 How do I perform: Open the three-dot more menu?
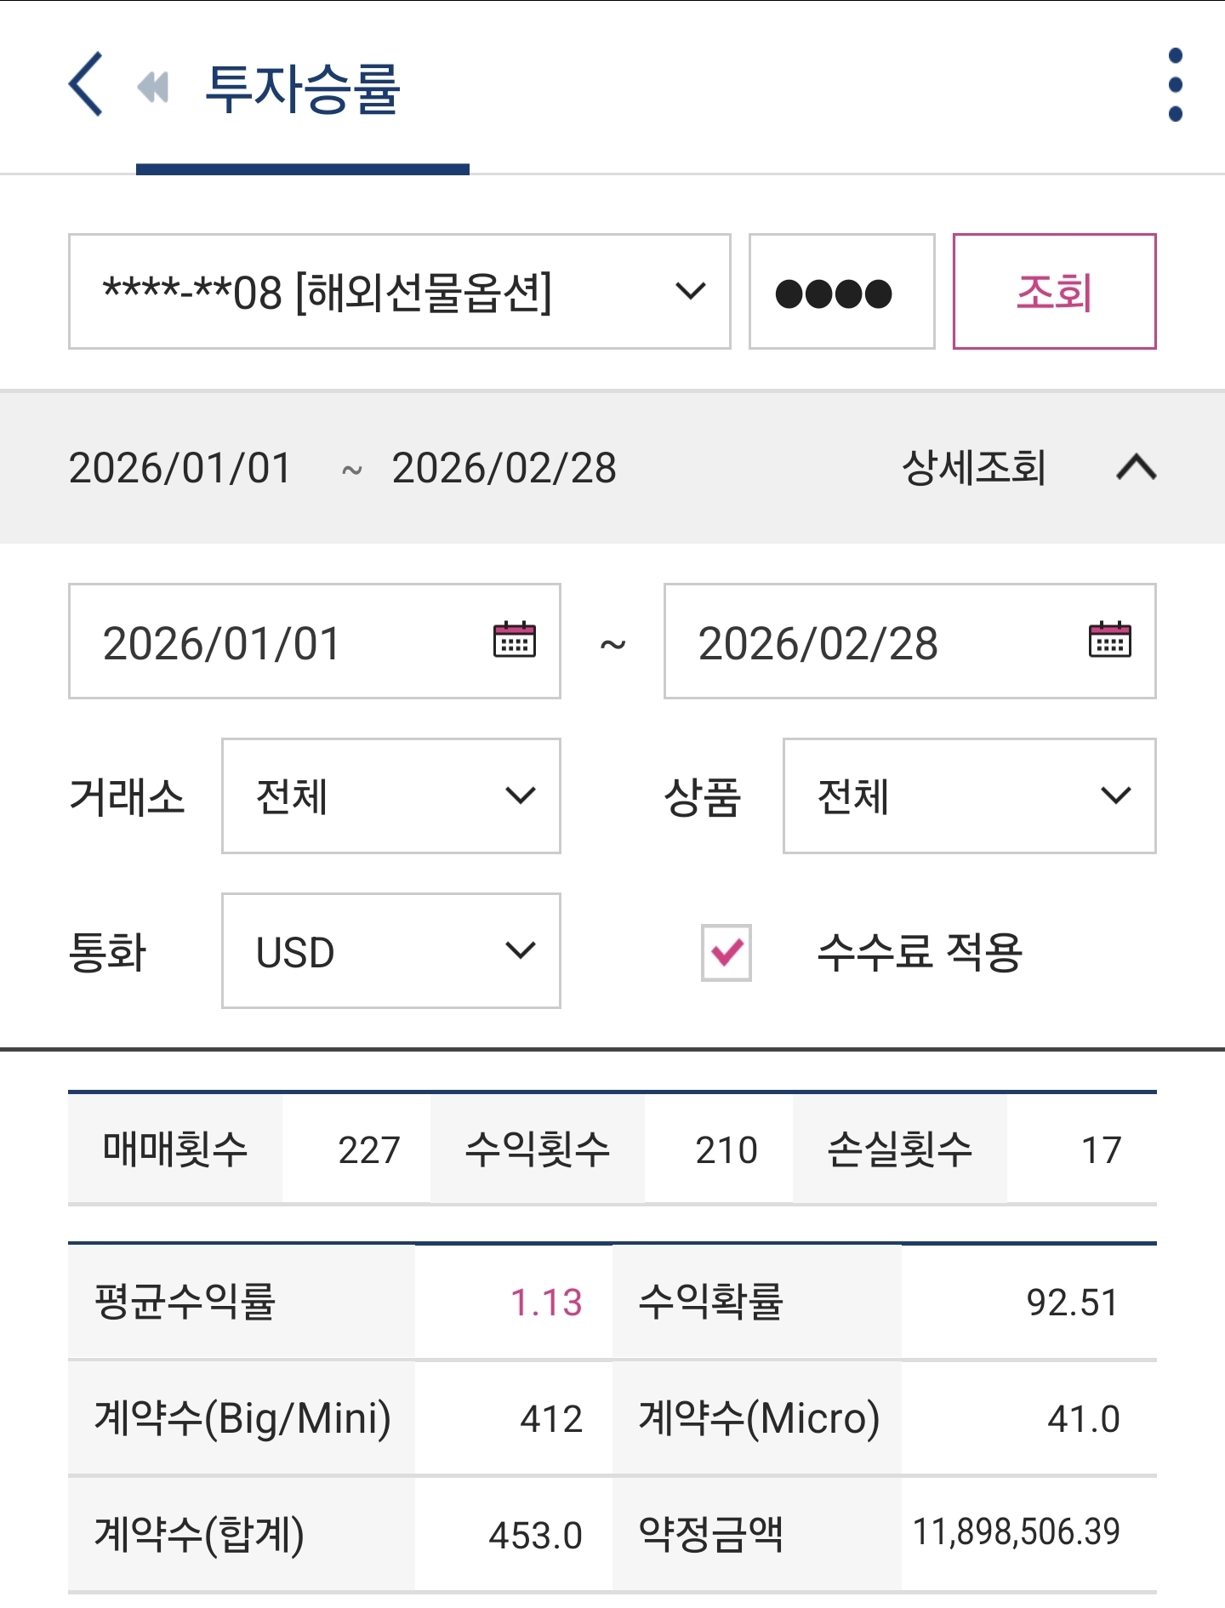pyautogui.click(x=1176, y=84)
